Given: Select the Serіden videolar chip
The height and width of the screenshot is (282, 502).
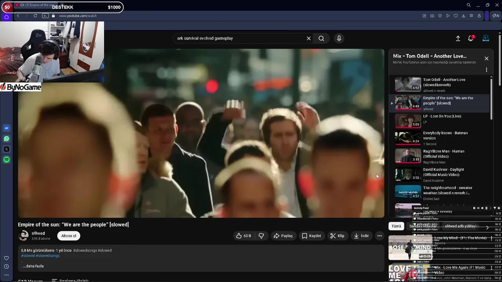Looking at the screenshot, I should click(x=423, y=226).
